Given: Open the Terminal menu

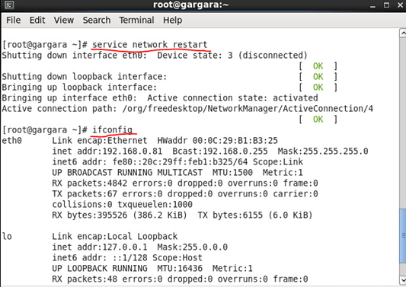Looking at the screenshot, I should pyautogui.click(x=136, y=21).
